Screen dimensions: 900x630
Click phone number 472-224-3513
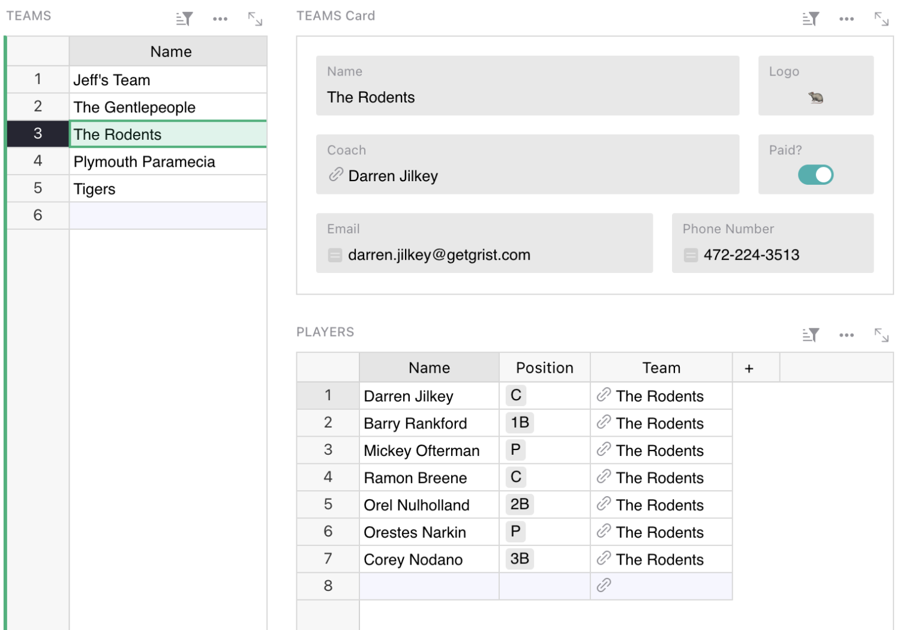tap(751, 255)
